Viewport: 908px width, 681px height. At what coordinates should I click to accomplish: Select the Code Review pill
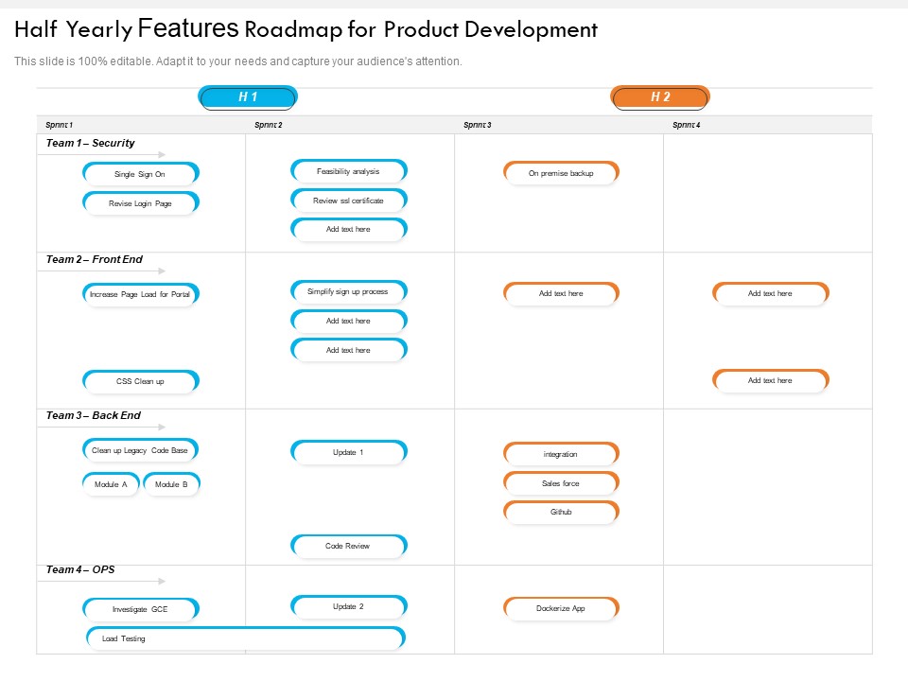(349, 546)
